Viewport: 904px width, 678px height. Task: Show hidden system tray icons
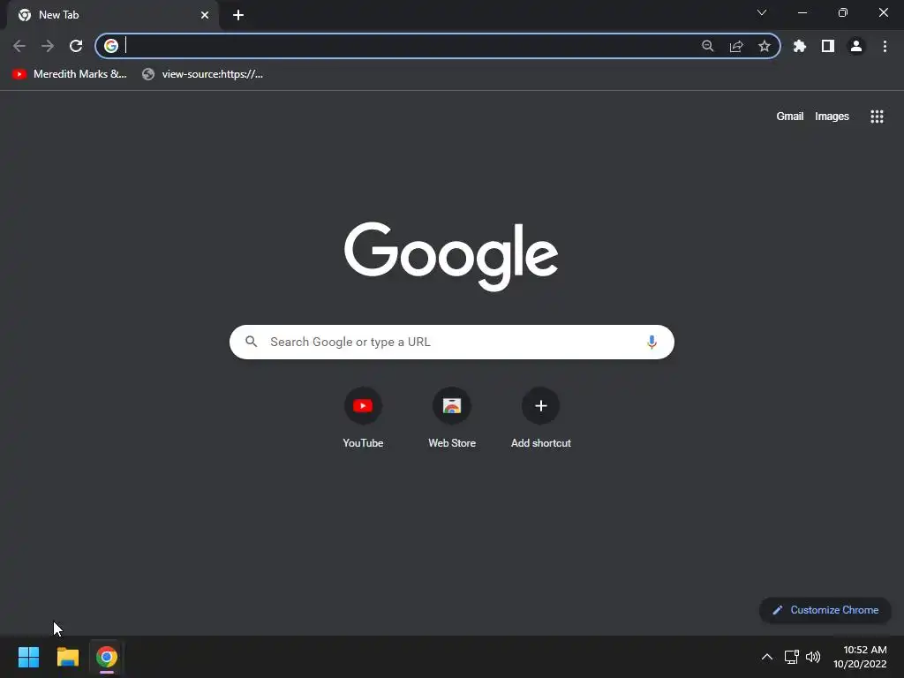pyautogui.click(x=767, y=657)
